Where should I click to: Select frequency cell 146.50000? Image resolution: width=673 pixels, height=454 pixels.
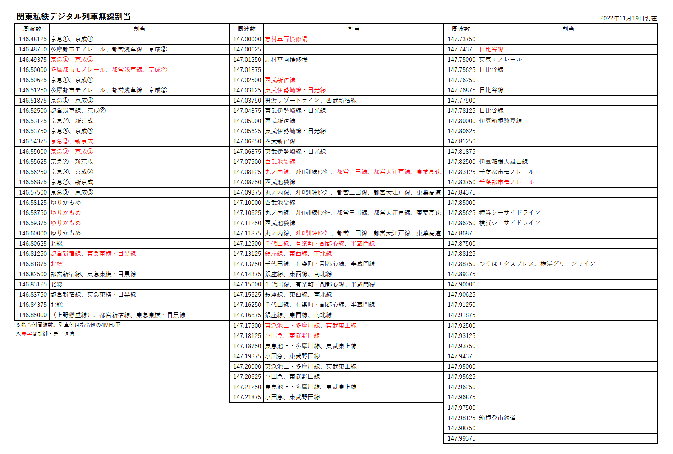click(x=33, y=70)
